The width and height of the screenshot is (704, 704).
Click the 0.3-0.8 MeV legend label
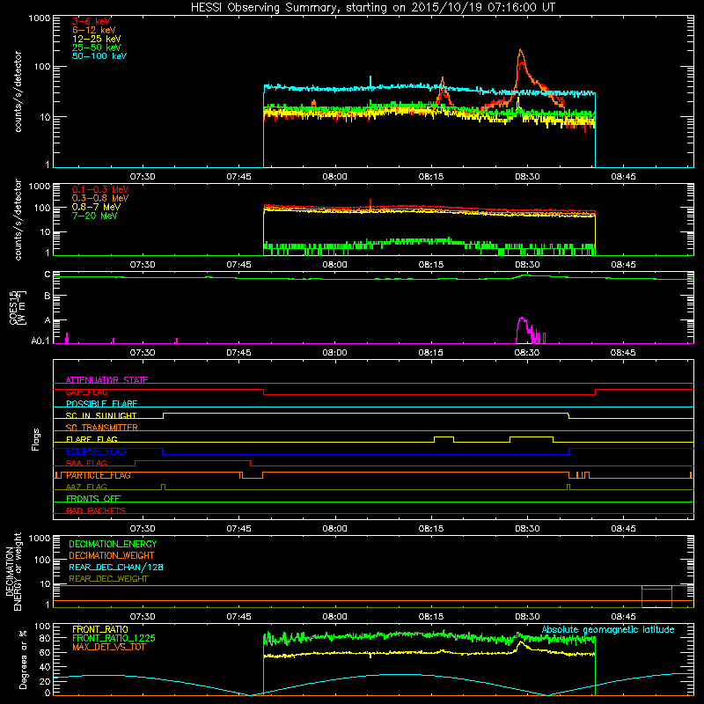(x=100, y=198)
